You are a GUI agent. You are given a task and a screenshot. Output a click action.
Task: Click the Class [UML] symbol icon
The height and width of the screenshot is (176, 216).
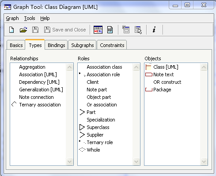[148, 67]
